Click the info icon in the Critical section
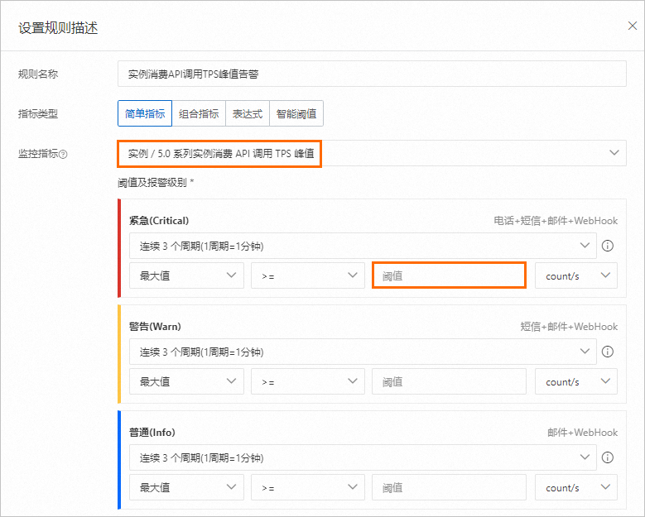Viewport: 645px width, 517px height. click(607, 246)
